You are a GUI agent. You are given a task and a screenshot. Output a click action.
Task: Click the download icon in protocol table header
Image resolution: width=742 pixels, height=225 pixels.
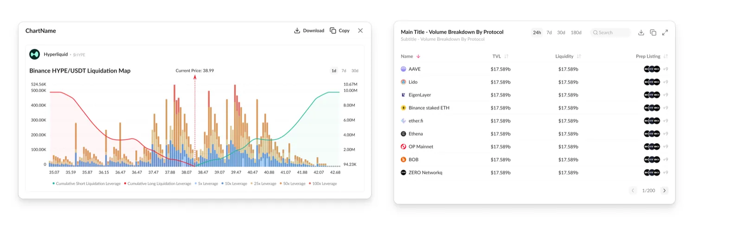point(641,32)
